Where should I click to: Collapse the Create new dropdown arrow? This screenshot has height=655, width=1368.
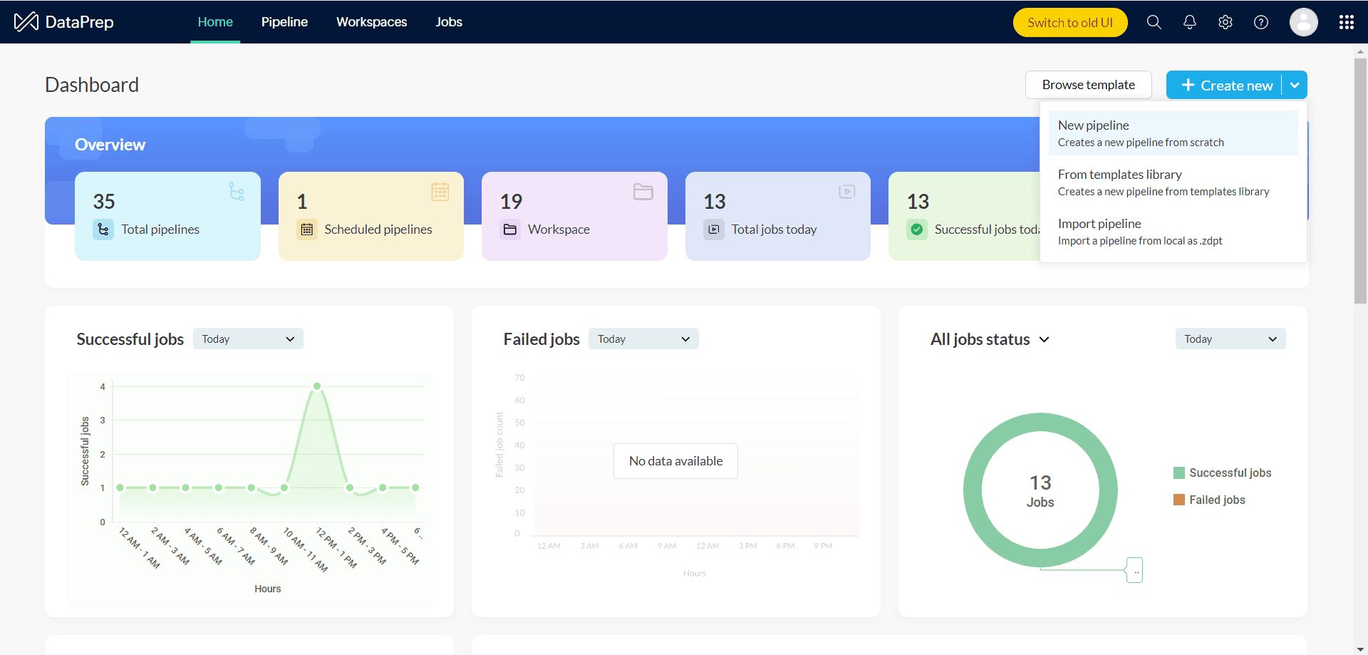click(1295, 86)
